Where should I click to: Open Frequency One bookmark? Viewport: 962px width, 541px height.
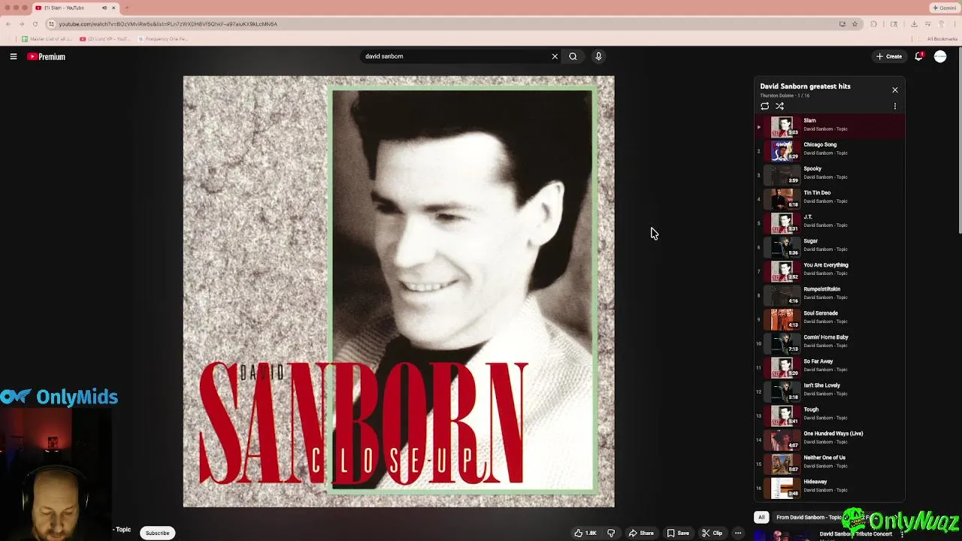click(x=162, y=39)
